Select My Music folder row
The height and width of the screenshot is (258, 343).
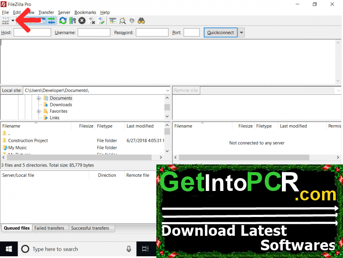click(x=82, y=148)
